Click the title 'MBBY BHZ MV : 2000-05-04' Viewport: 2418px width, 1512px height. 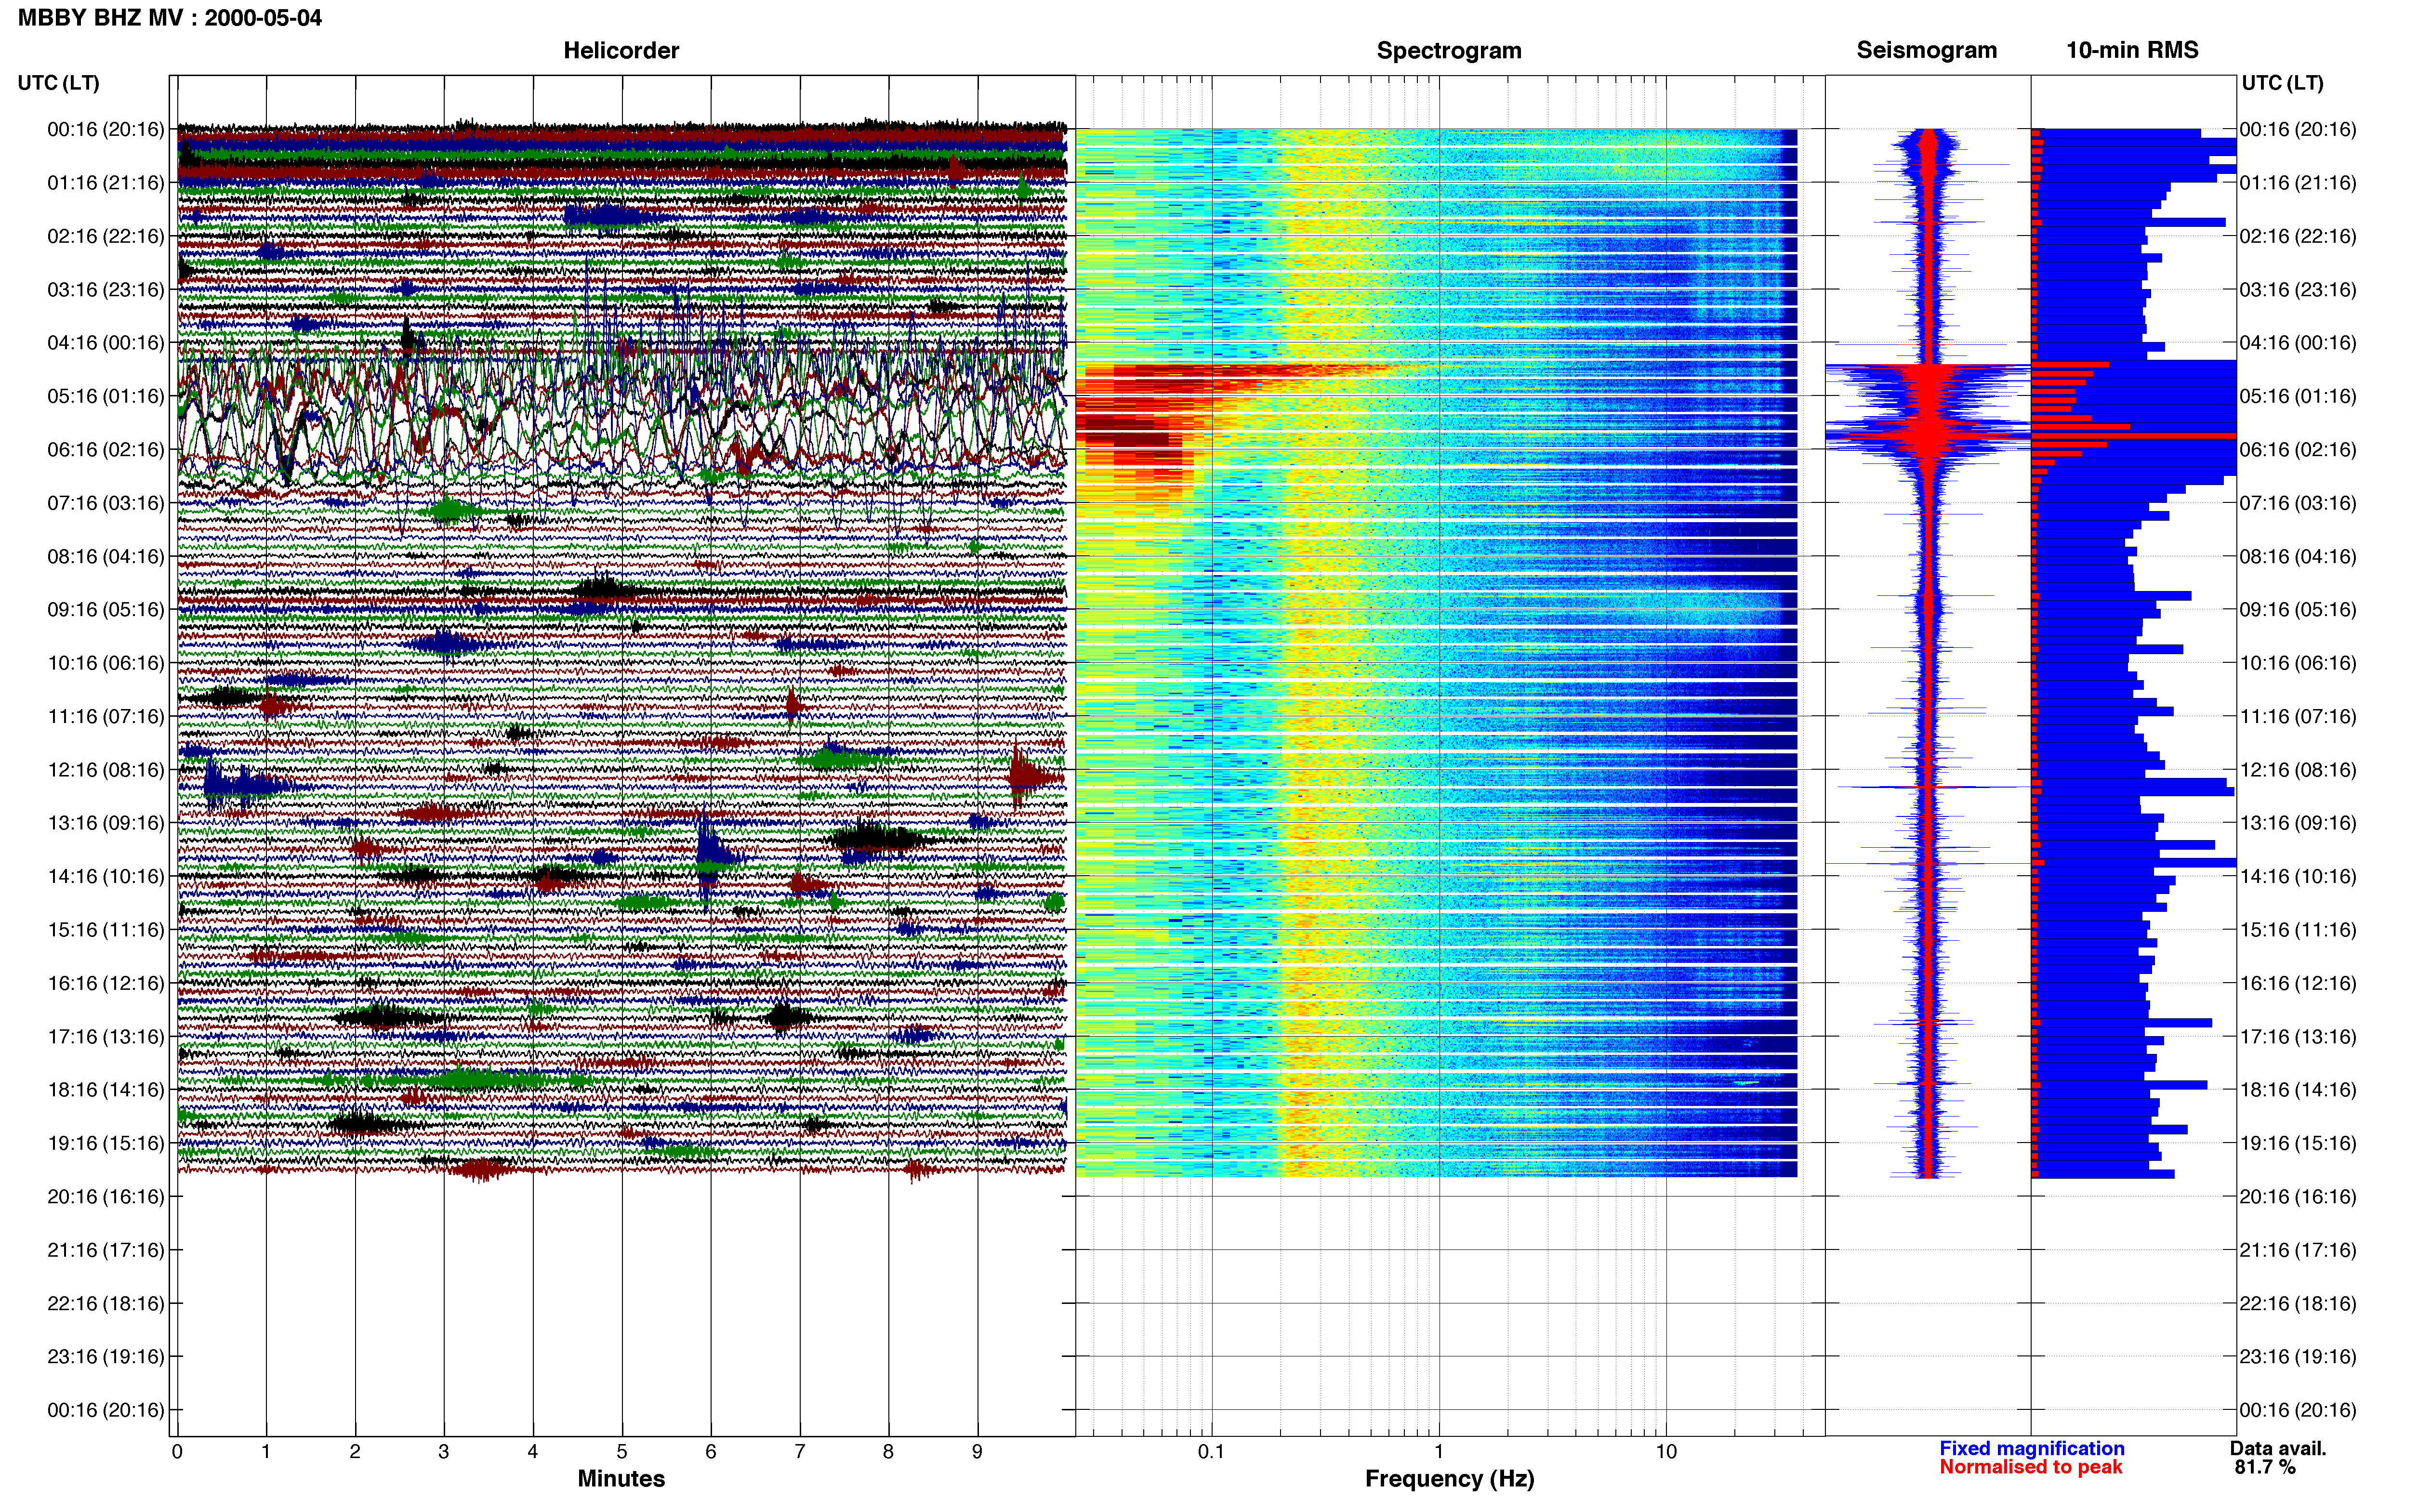point(170,17)
